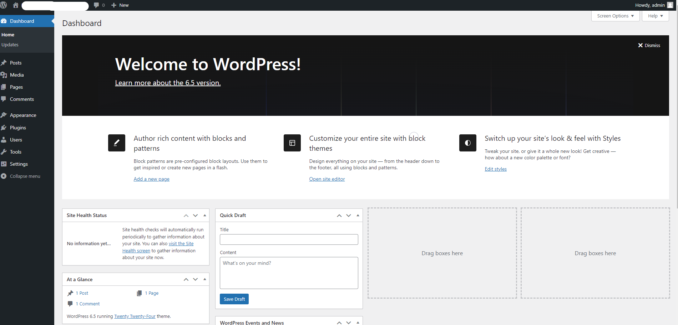
Task: Click the layout icon for Customize your site
Action: tap(292, 143)
